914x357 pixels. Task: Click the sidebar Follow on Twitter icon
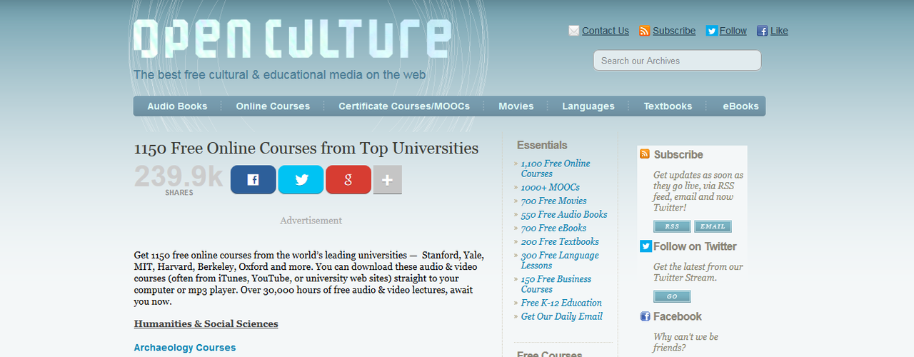click(x=646, y=246)
